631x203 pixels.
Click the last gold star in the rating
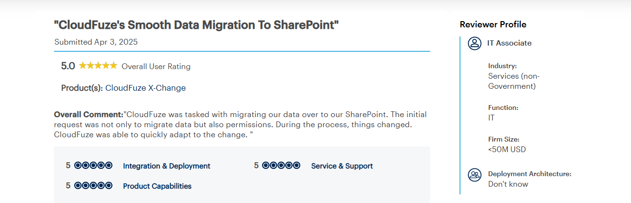point(114,66)
